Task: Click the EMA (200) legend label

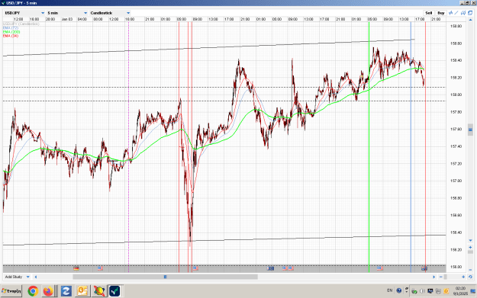Action: (11, 31)
